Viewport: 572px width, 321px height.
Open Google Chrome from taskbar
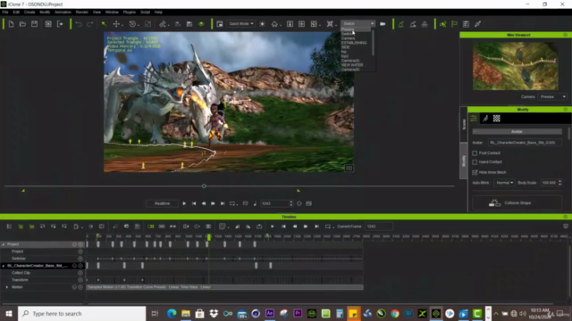(x=395, y=313)
